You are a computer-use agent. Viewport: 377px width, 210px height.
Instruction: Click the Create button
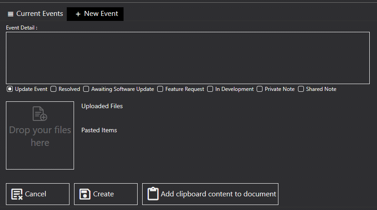106,194
